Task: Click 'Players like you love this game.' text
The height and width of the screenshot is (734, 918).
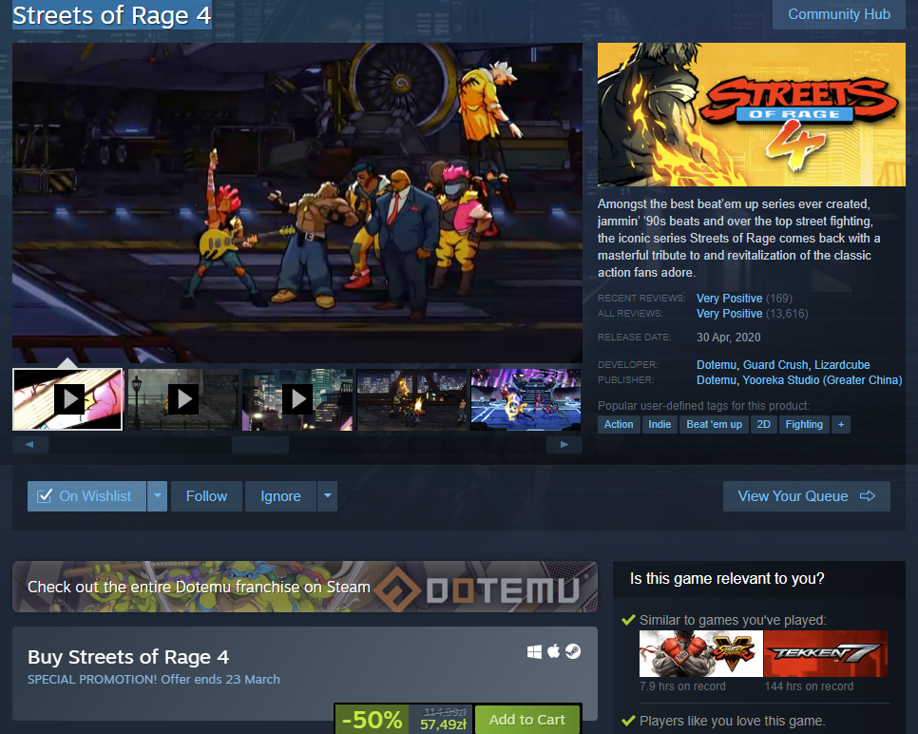Action: (x=732, y=721)
